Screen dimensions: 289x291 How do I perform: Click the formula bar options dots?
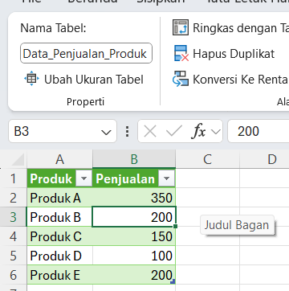(127, 132)
